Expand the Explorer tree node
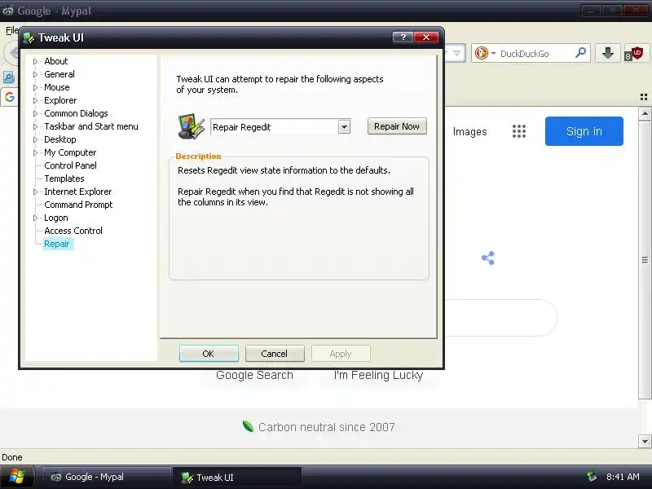 (35, 100)
